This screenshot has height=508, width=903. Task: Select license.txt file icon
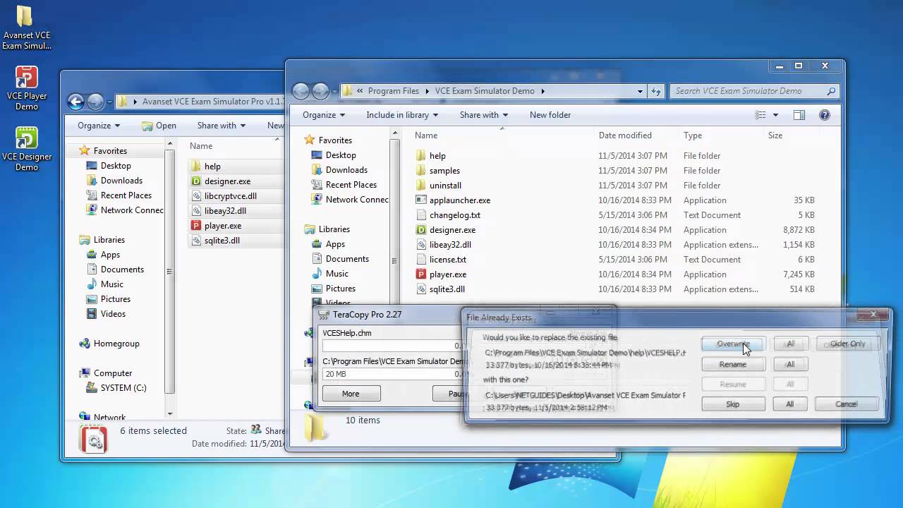[x=421, y=260]
